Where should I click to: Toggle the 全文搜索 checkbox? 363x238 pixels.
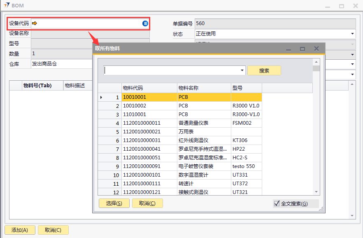click(276, 203)
